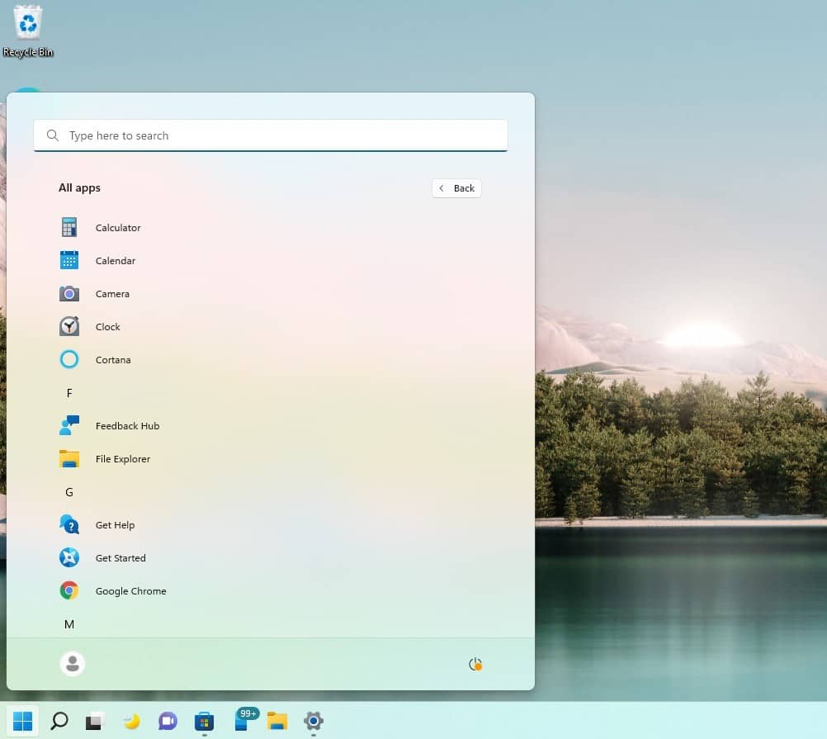Open the Get Help app
The image size is (827, 739).
tap(116, 524)
